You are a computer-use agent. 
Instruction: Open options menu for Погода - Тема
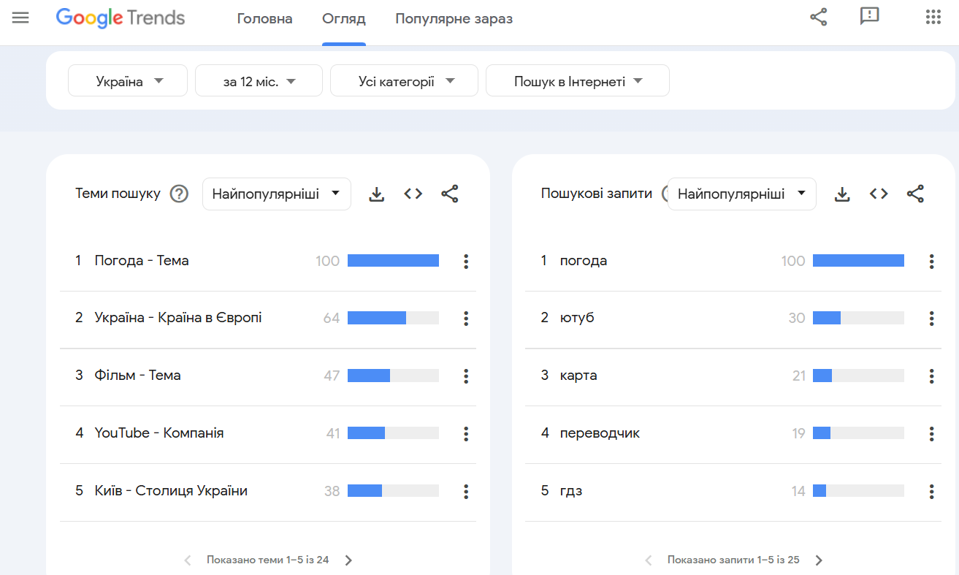click(x=465, y=261)
